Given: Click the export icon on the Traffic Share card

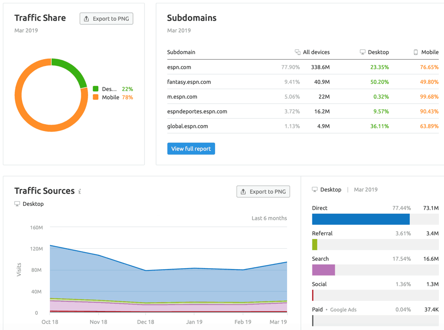Looking at the screenshot, I should (86, 18).
